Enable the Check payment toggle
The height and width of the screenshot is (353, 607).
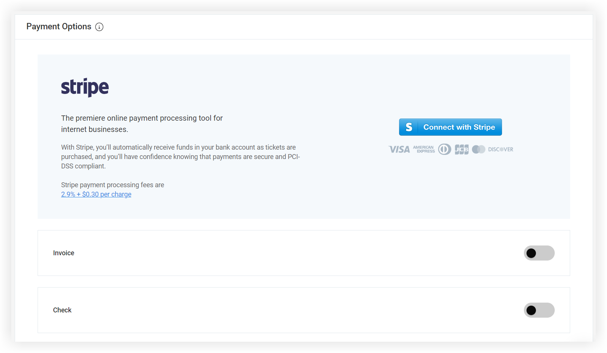pos(539,310)
